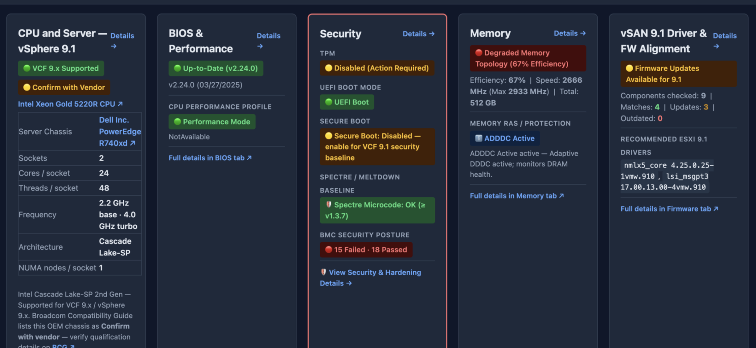This screenshot has height=348, width=756.
Task: Select the Total: 512 GB memory text
Action: (x=524, y=97)
